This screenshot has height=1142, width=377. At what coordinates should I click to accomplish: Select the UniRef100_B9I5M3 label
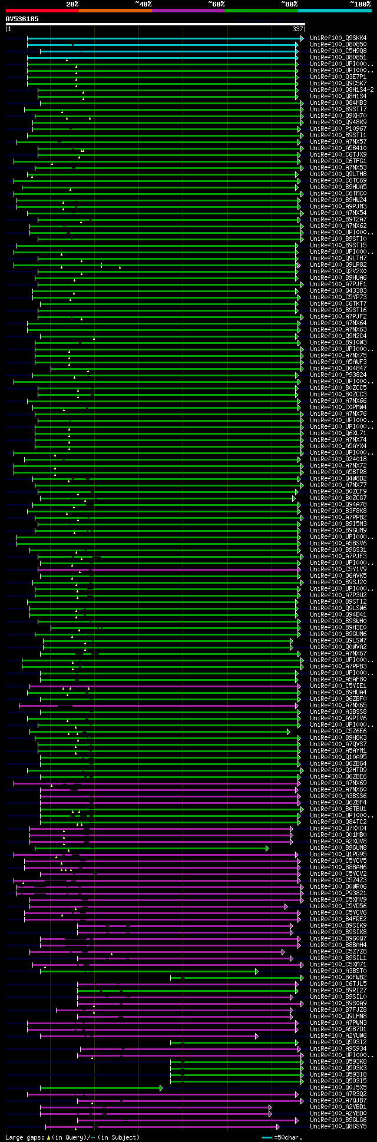click(x=338, y=524)
